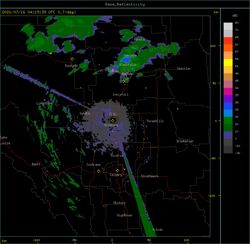Select the yellow diamond marker below Cochrane label

[x=99, y=171]
